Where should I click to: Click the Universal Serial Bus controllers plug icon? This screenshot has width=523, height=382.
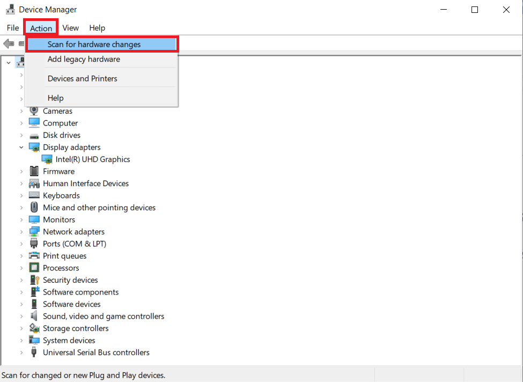34,352
